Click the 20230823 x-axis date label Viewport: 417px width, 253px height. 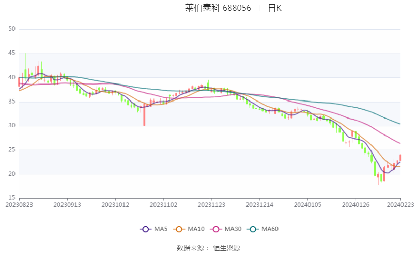19,205
